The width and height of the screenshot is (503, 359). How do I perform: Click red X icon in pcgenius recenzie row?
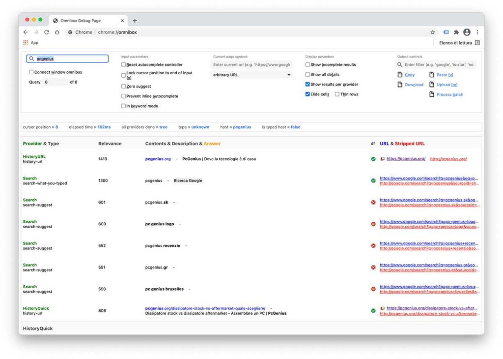pyautogui.click(x=373, y=246)
